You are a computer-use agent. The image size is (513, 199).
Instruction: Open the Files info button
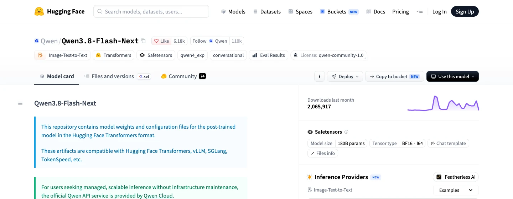pos(323,153)
